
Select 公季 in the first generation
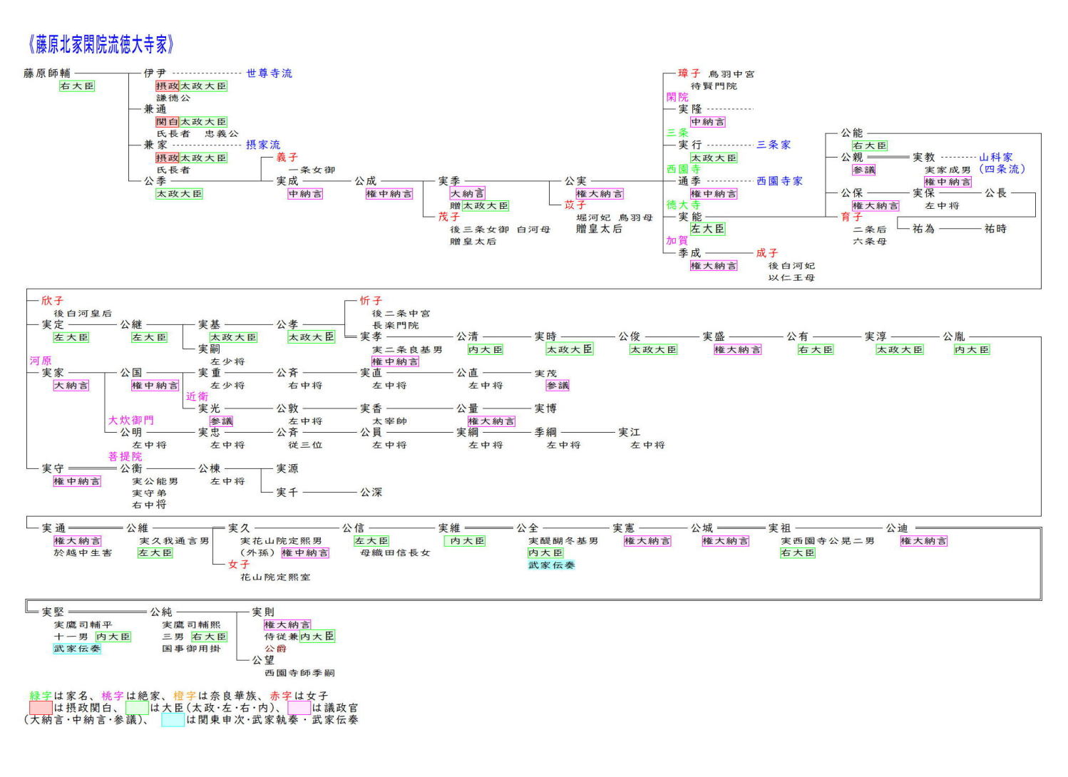click(x=155, y=181)
